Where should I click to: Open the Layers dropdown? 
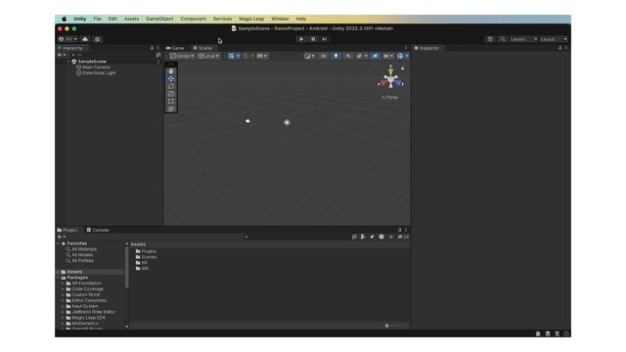(523, 39)
